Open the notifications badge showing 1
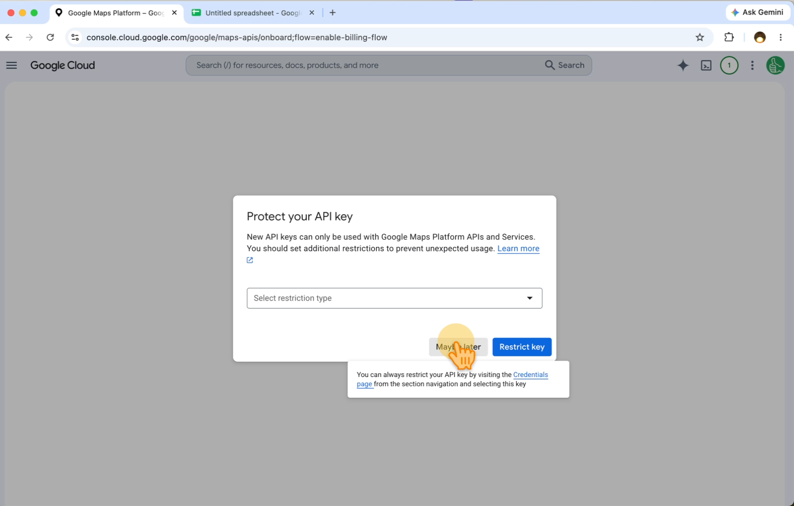Viewport: 794px width, 506px height. (729, 65)
